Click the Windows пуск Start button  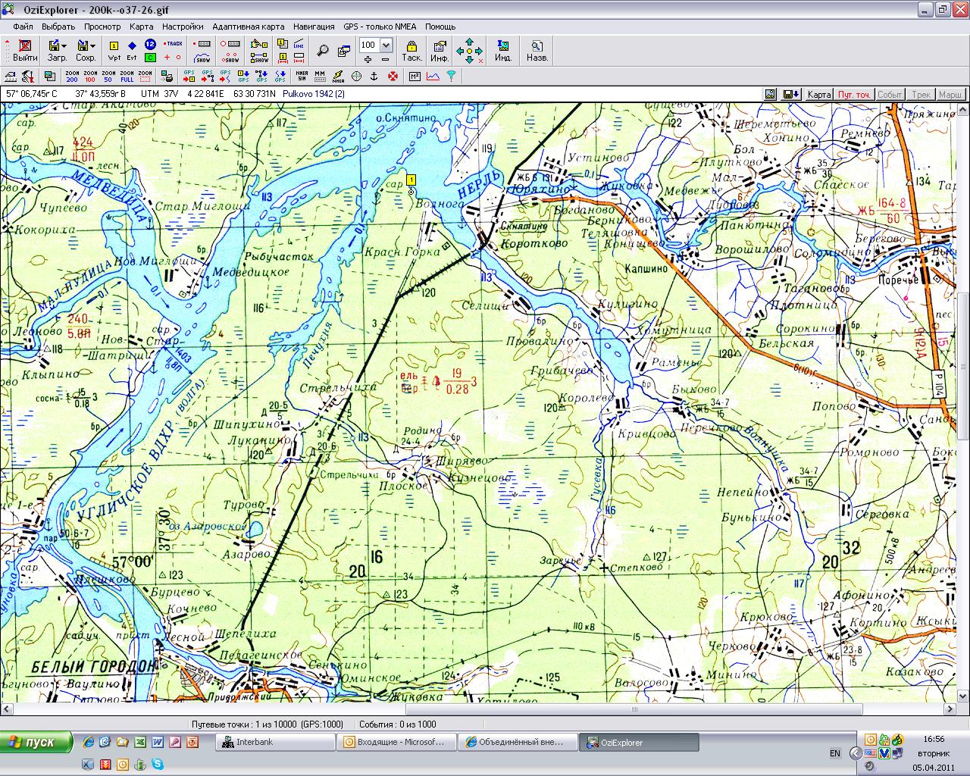tap(37, 742)
